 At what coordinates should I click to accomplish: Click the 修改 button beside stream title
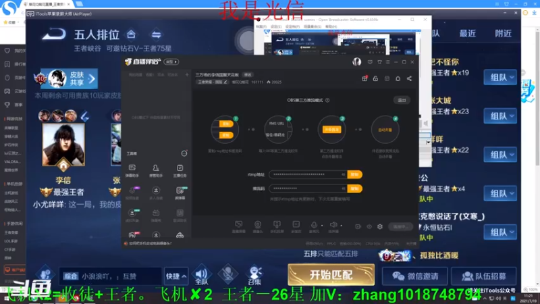click(x=248, y=75)
